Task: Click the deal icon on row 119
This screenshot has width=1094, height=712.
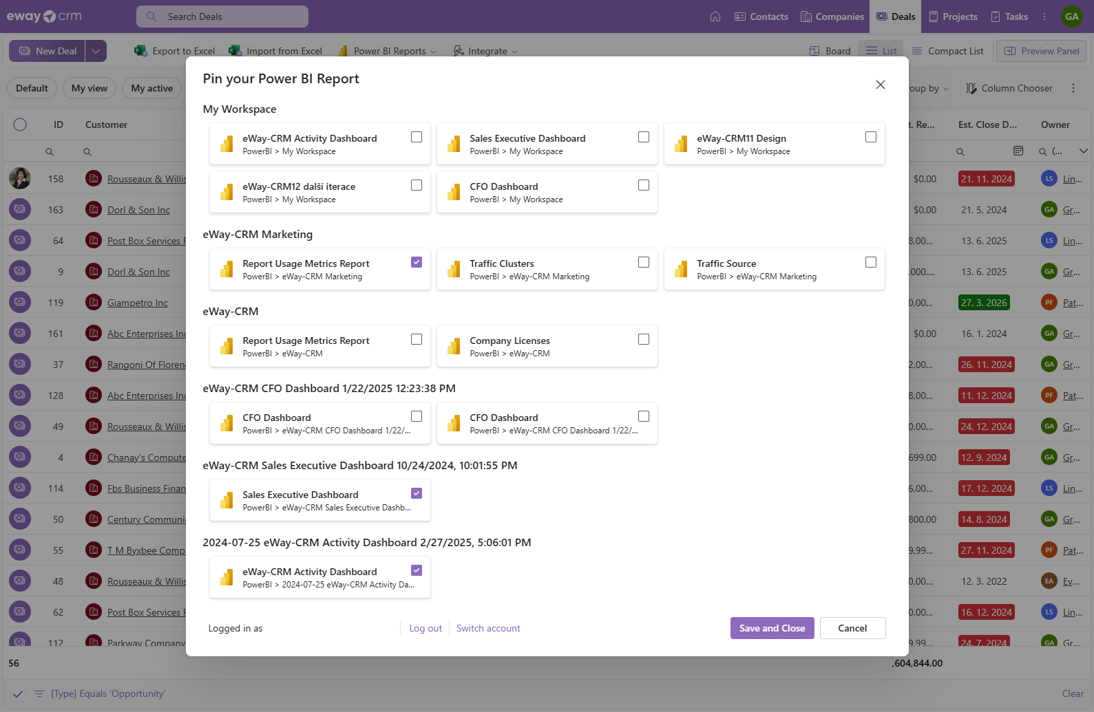Action: [20, 302]
